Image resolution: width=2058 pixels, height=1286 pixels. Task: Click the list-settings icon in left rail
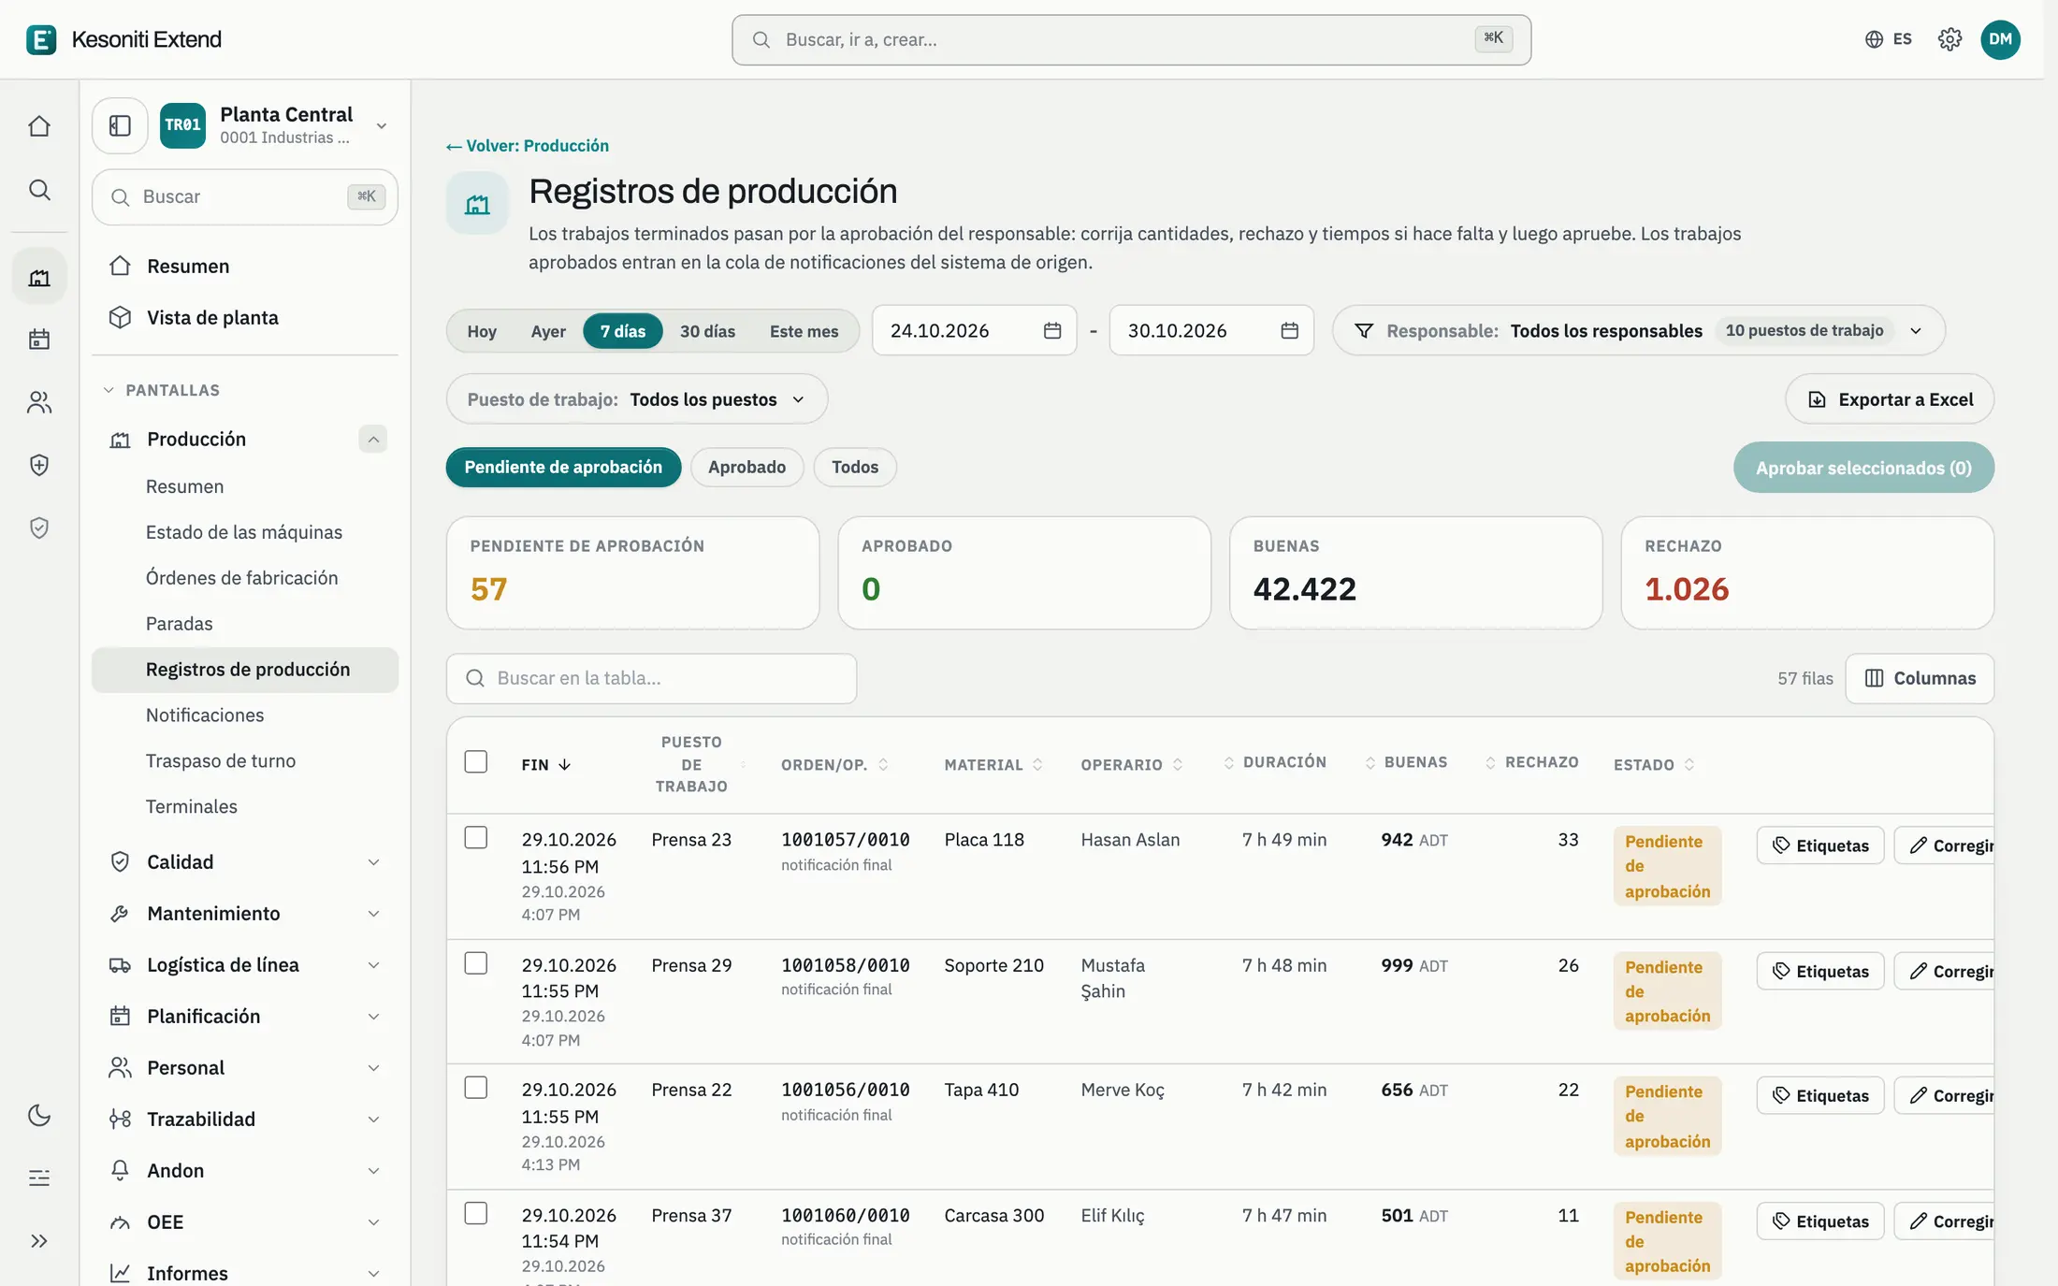pyautogui.click(x=39, y=1178)
